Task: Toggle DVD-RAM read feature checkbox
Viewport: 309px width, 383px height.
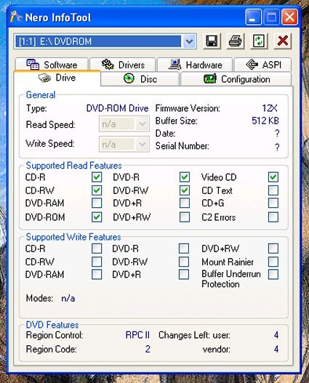Action: coord(97,203)
